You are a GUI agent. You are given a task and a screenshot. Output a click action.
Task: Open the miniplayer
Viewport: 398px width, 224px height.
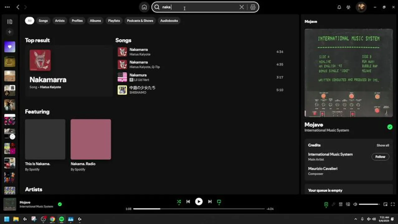(x=385, y=204)
